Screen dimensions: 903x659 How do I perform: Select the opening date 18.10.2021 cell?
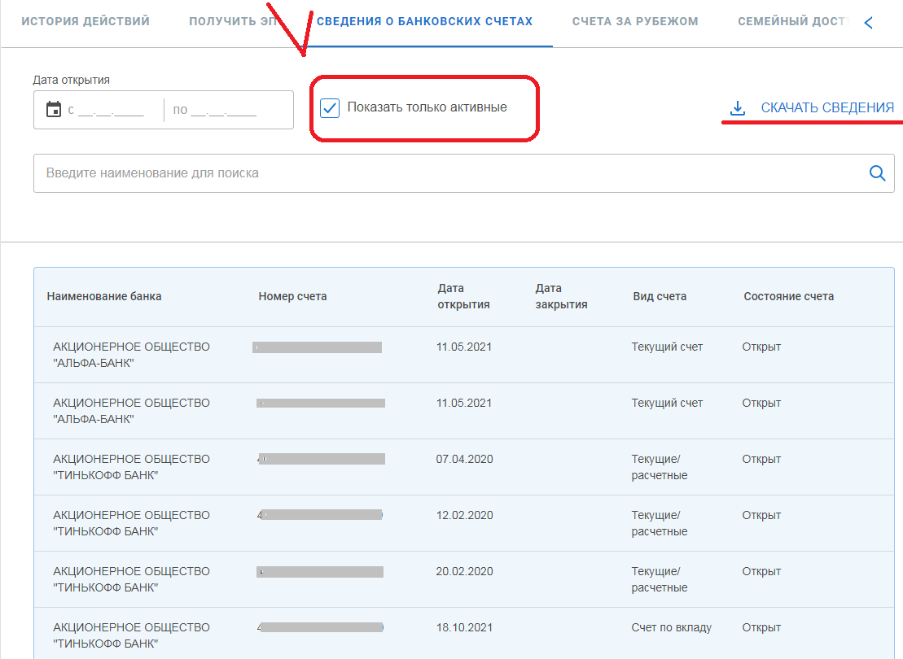(464, 627)
